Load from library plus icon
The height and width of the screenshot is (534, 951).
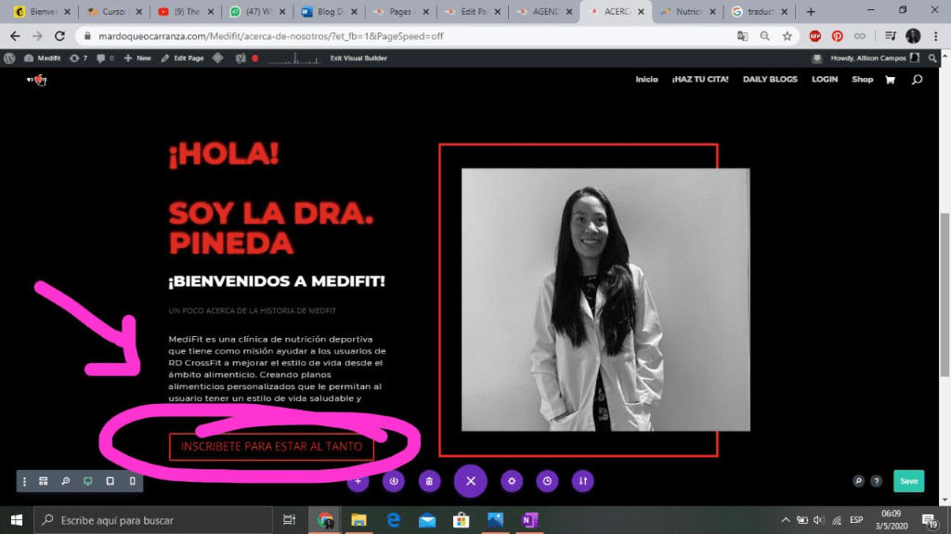click(358, 481)
